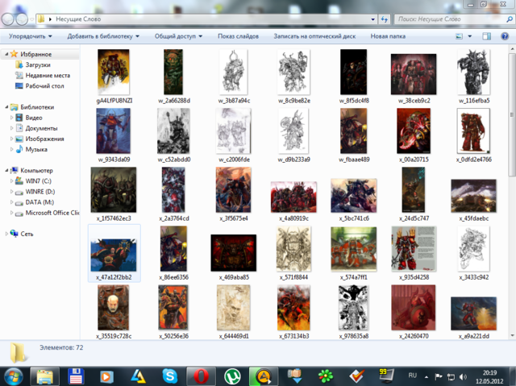Viewport: 516px width, 386px height.
Task: Select thumbnail w_9343da09
Action: (114, 135)
